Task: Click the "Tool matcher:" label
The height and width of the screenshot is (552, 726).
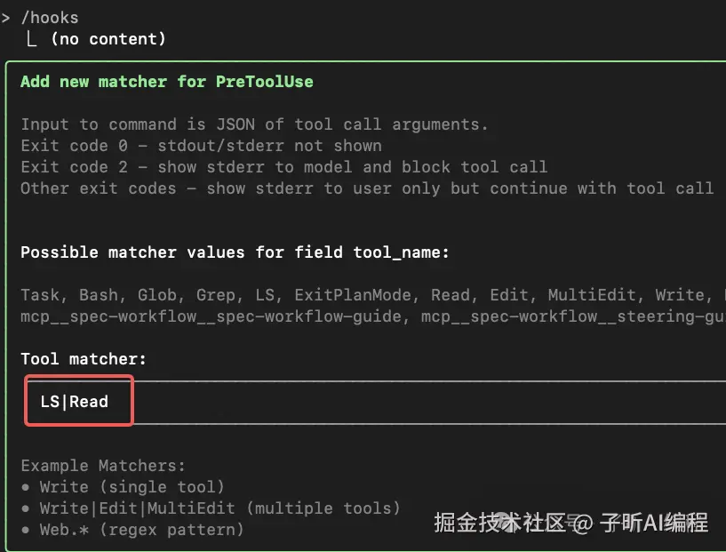Action: click(x=83, y=359)
